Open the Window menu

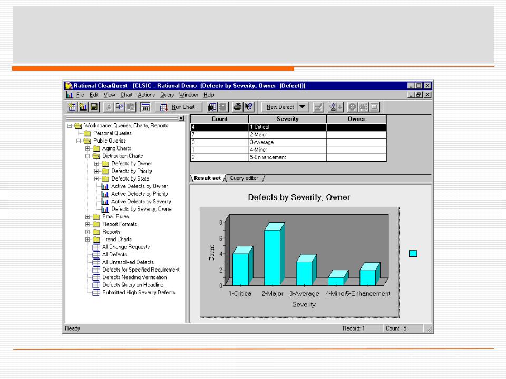189,95
